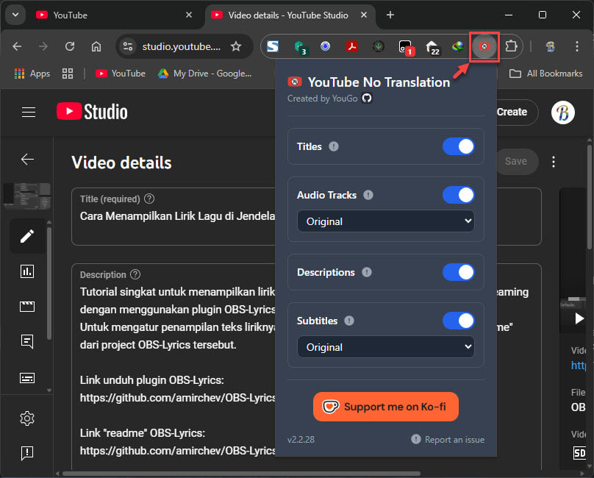Open the tab groups grid icon

click(68, 74)
